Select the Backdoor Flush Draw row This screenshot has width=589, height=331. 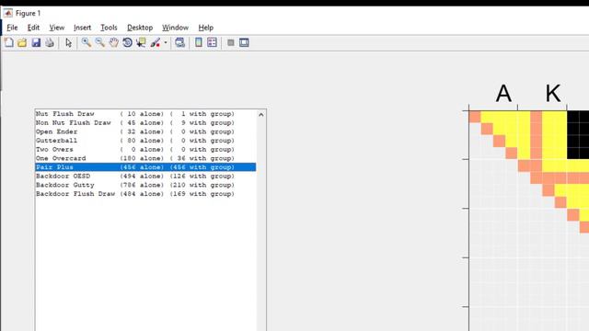[145, 194]
